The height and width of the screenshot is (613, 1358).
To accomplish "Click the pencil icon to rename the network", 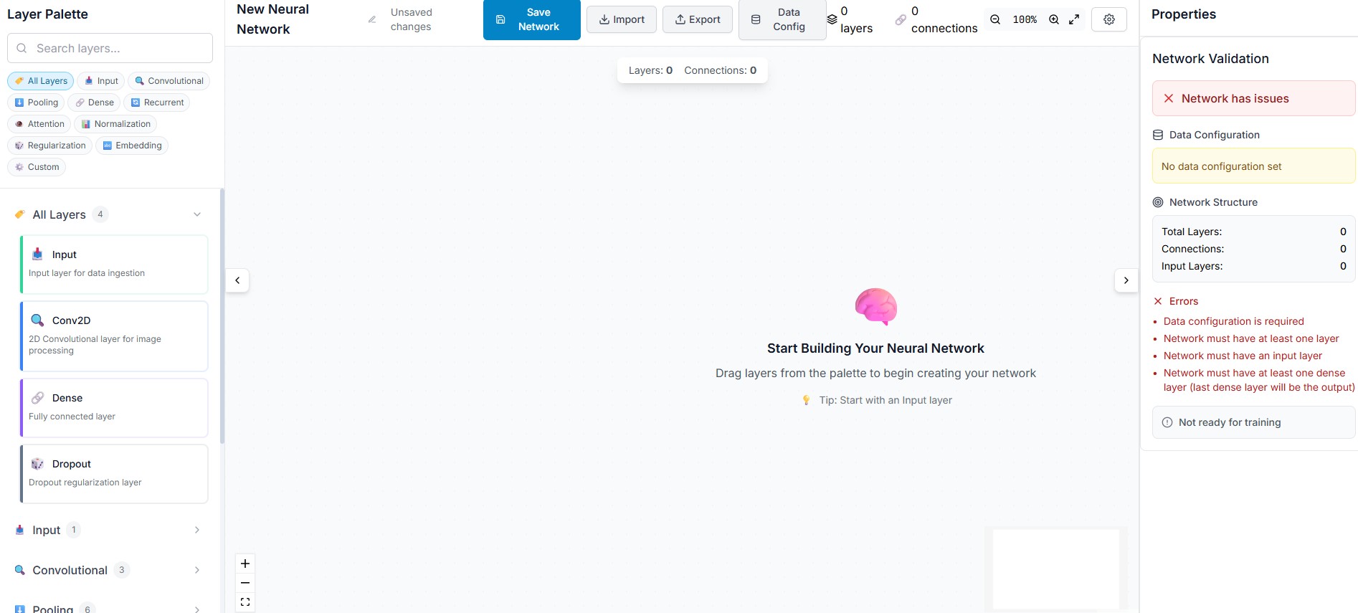I will click(x=372, y=19).
